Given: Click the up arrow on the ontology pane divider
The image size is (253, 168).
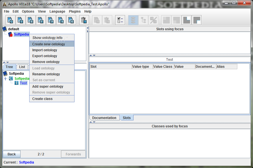Looking at the screenshot, I should coord(4,62).
